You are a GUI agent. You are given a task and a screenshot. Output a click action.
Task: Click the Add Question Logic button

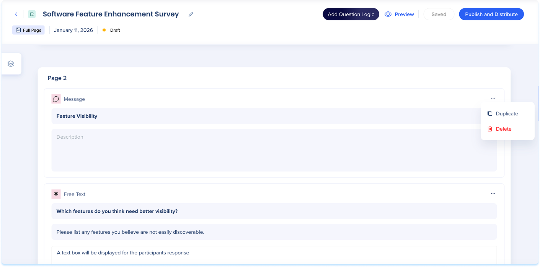click(351, 14)
